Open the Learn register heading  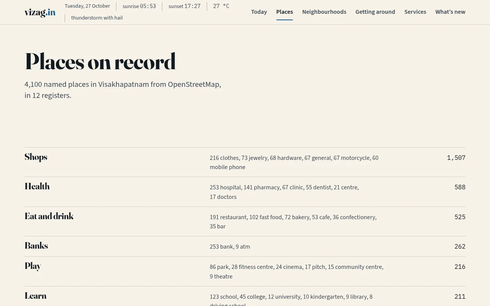[x=36, y=296]
